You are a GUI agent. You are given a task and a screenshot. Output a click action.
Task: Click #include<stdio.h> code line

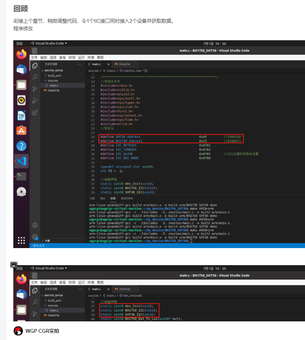(x=117, y=85)
